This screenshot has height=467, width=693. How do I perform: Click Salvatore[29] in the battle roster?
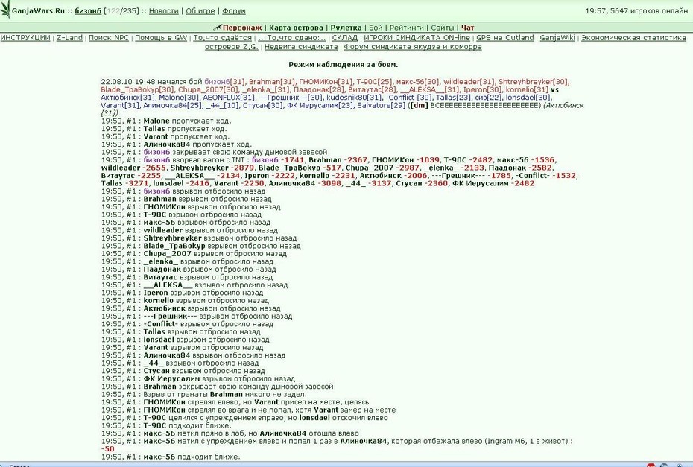[382, 106]
